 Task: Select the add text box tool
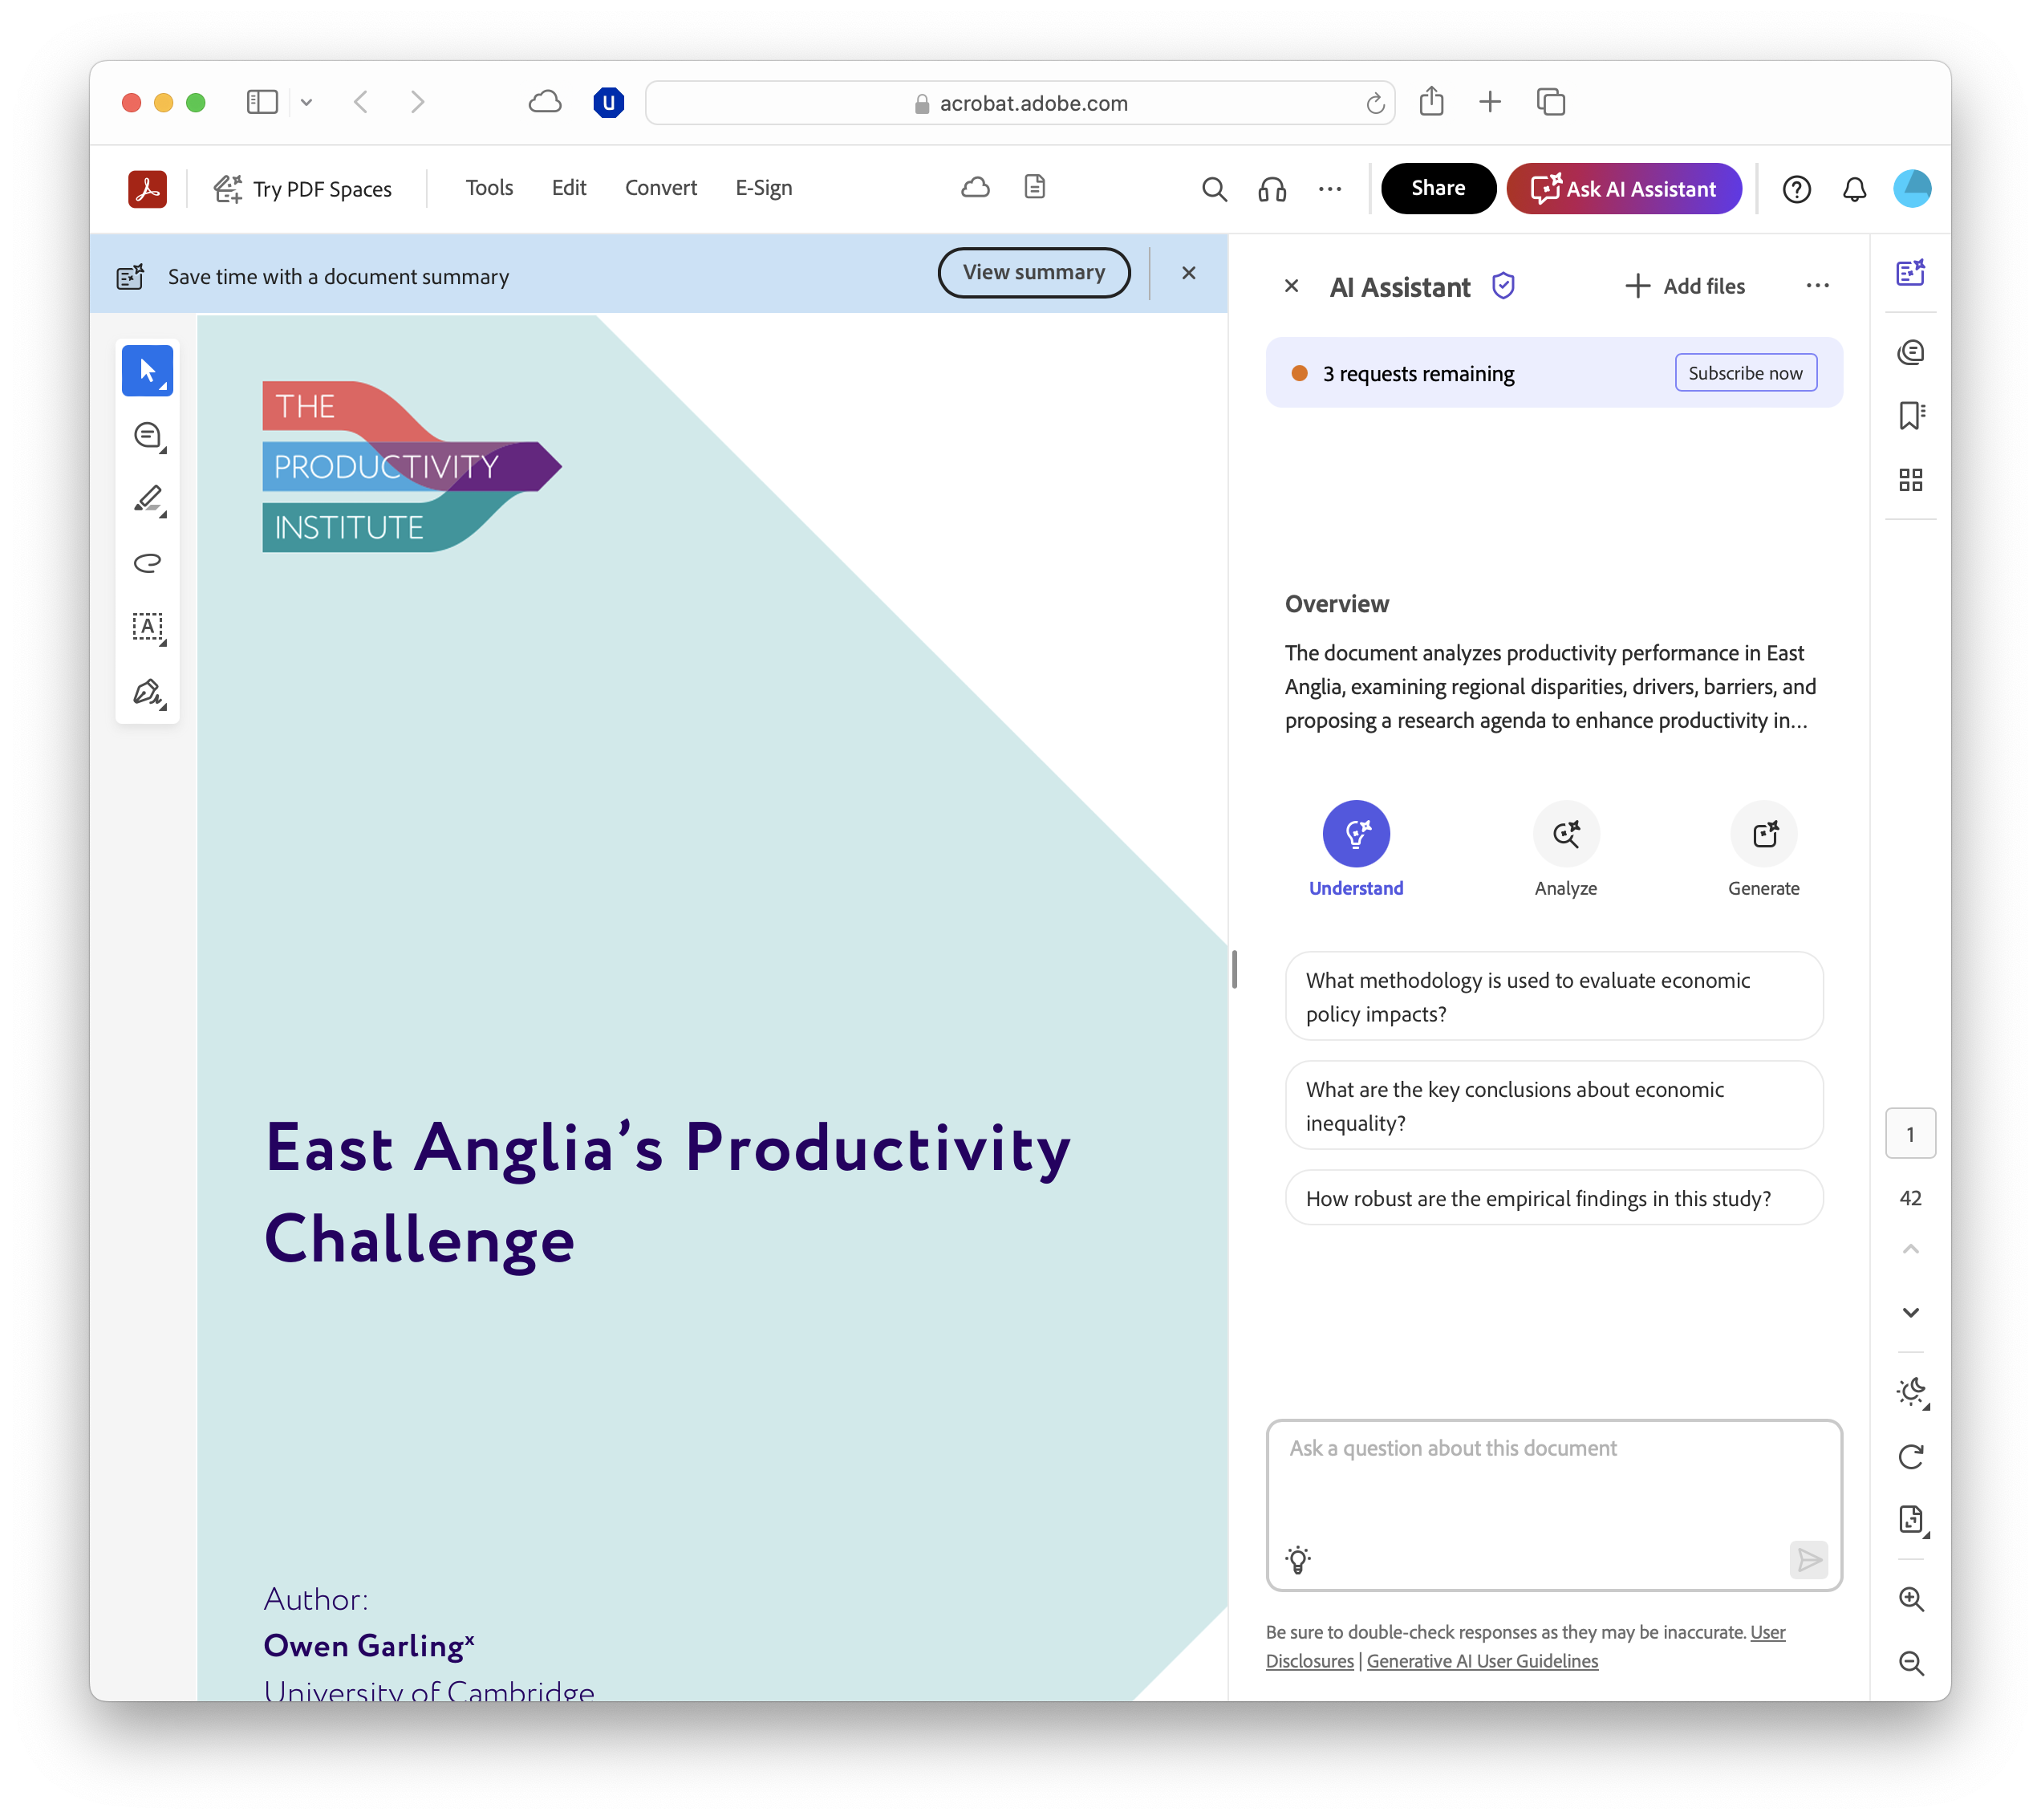(148, 627)
